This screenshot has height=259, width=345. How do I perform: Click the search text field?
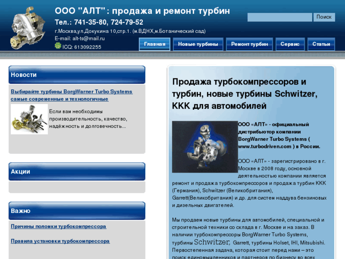pyautogui.click(x=280, y=17)
